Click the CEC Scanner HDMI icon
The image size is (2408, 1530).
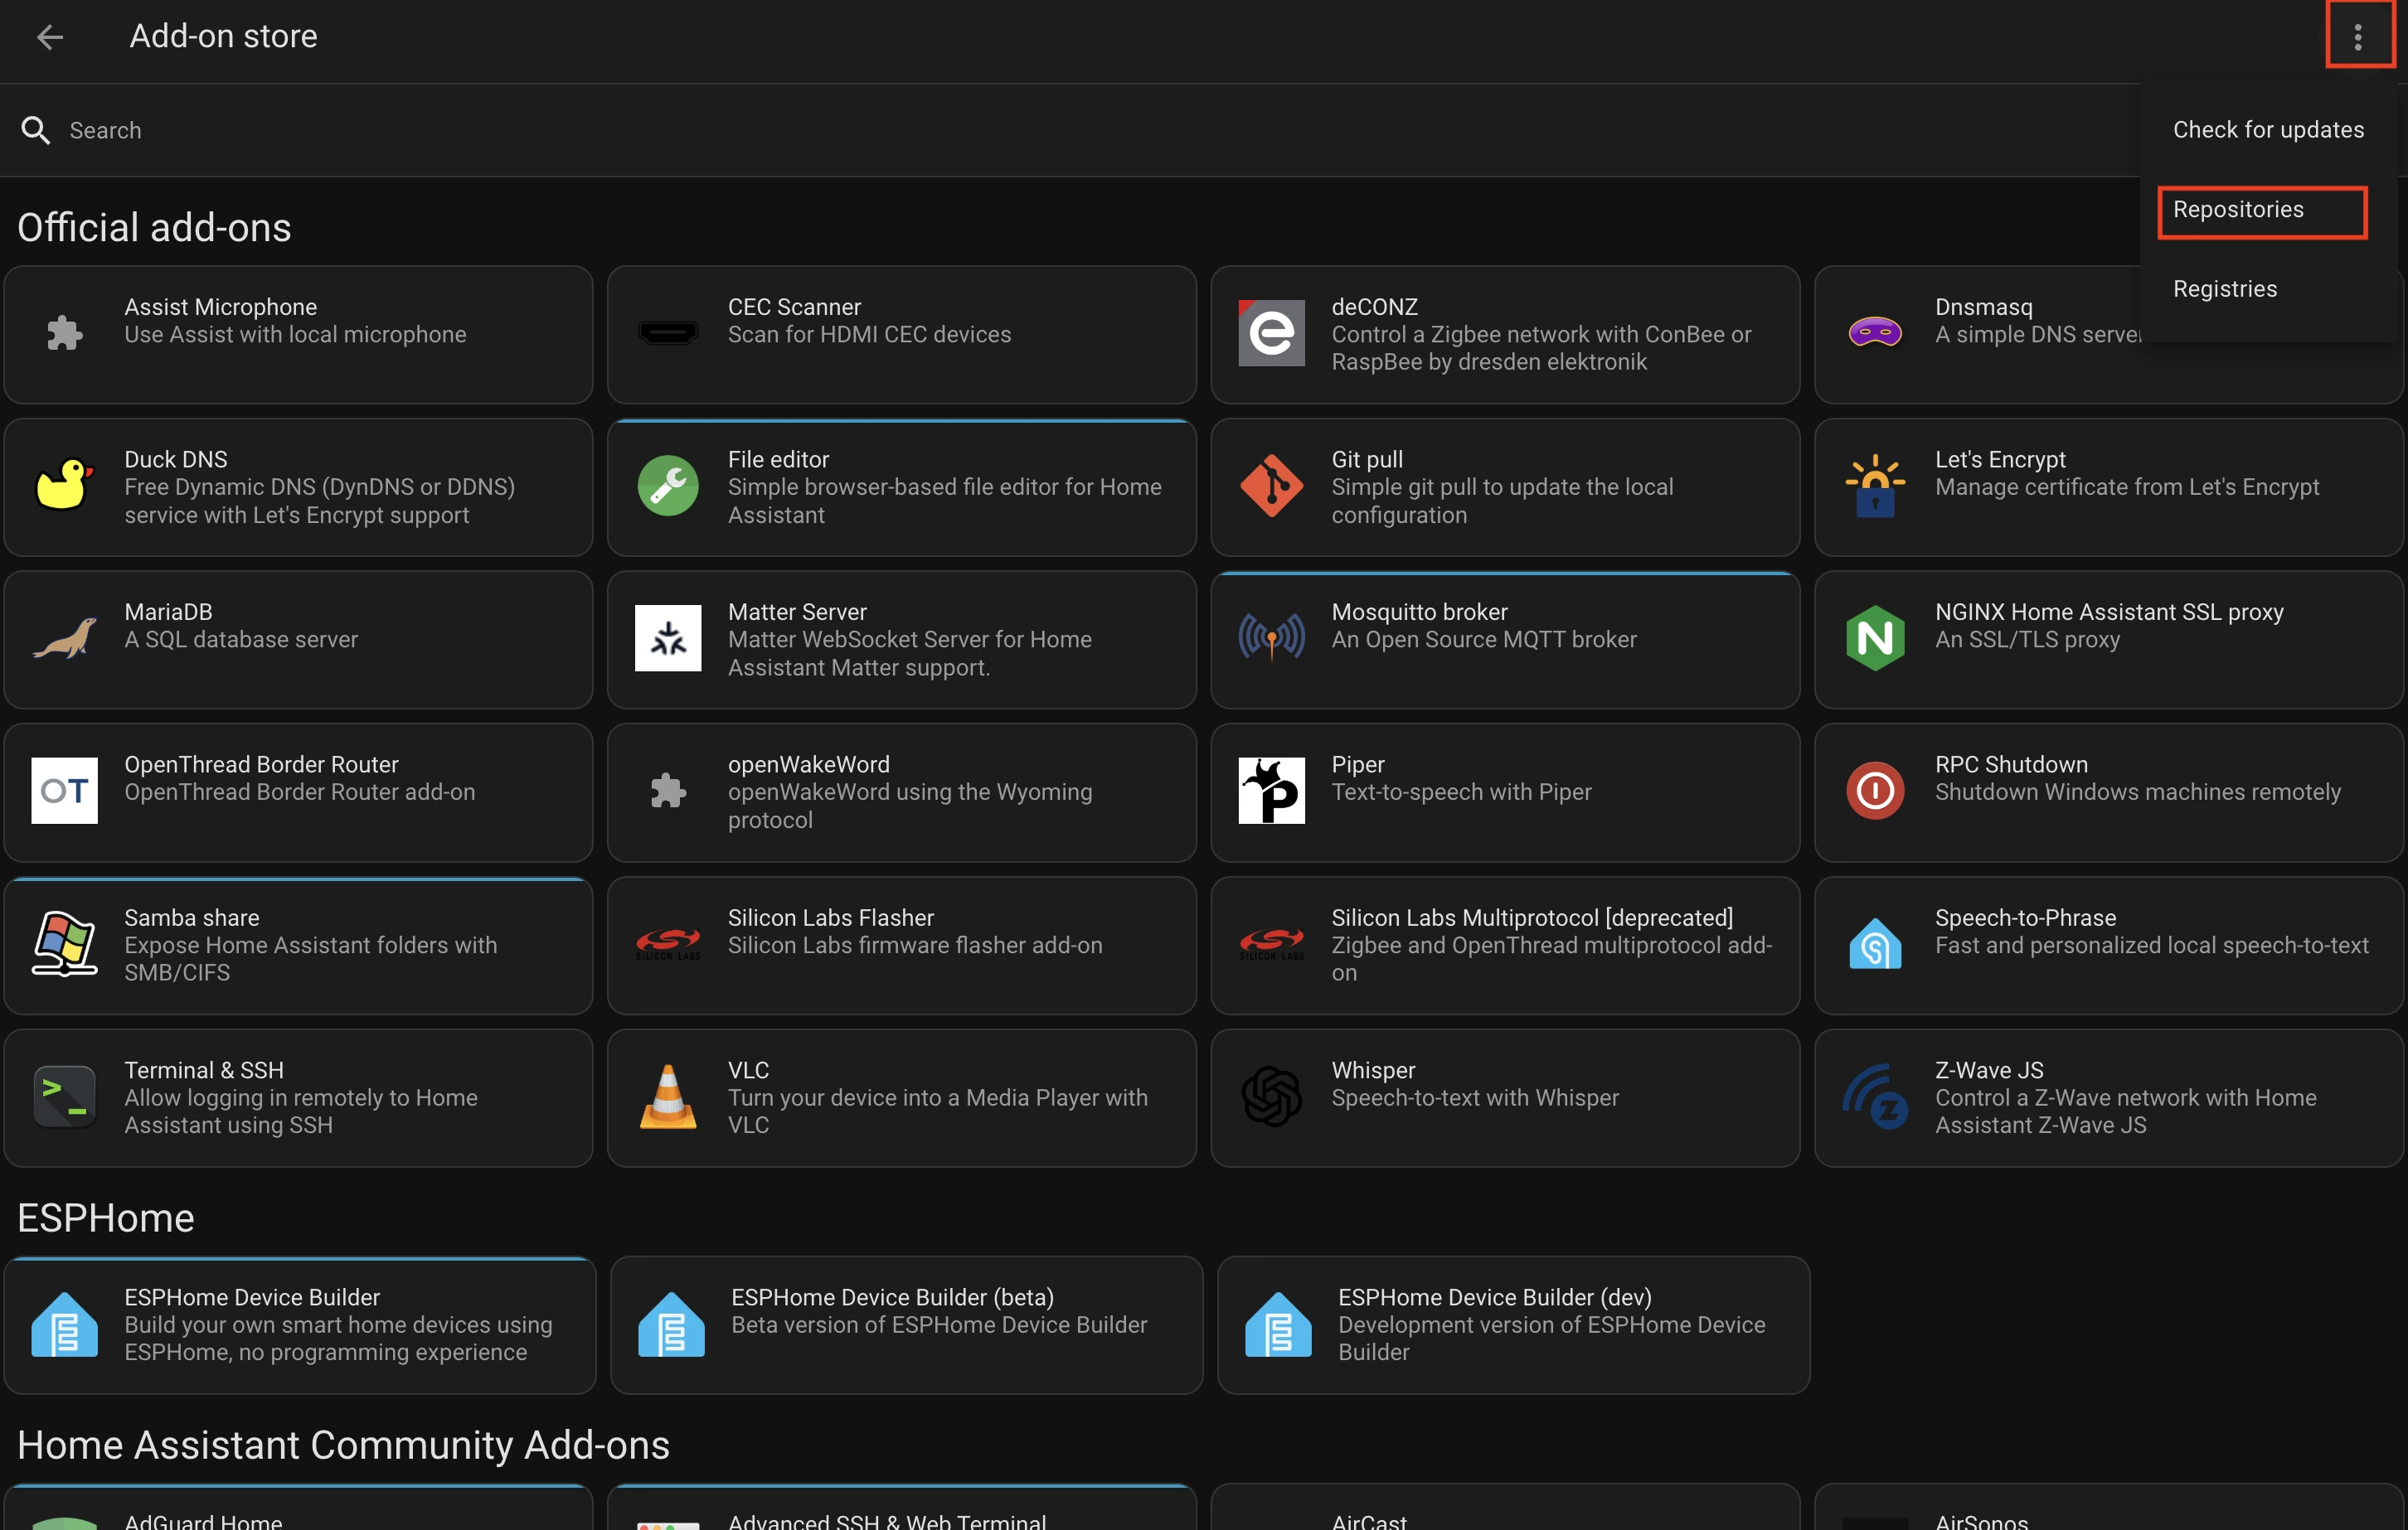click(668, 333)
